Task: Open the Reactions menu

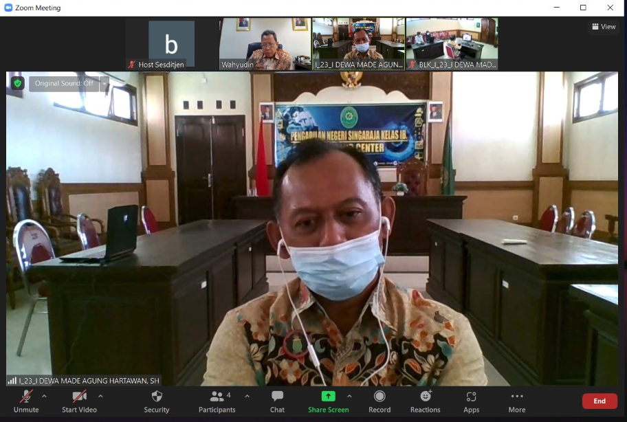Action: point(426,397)
